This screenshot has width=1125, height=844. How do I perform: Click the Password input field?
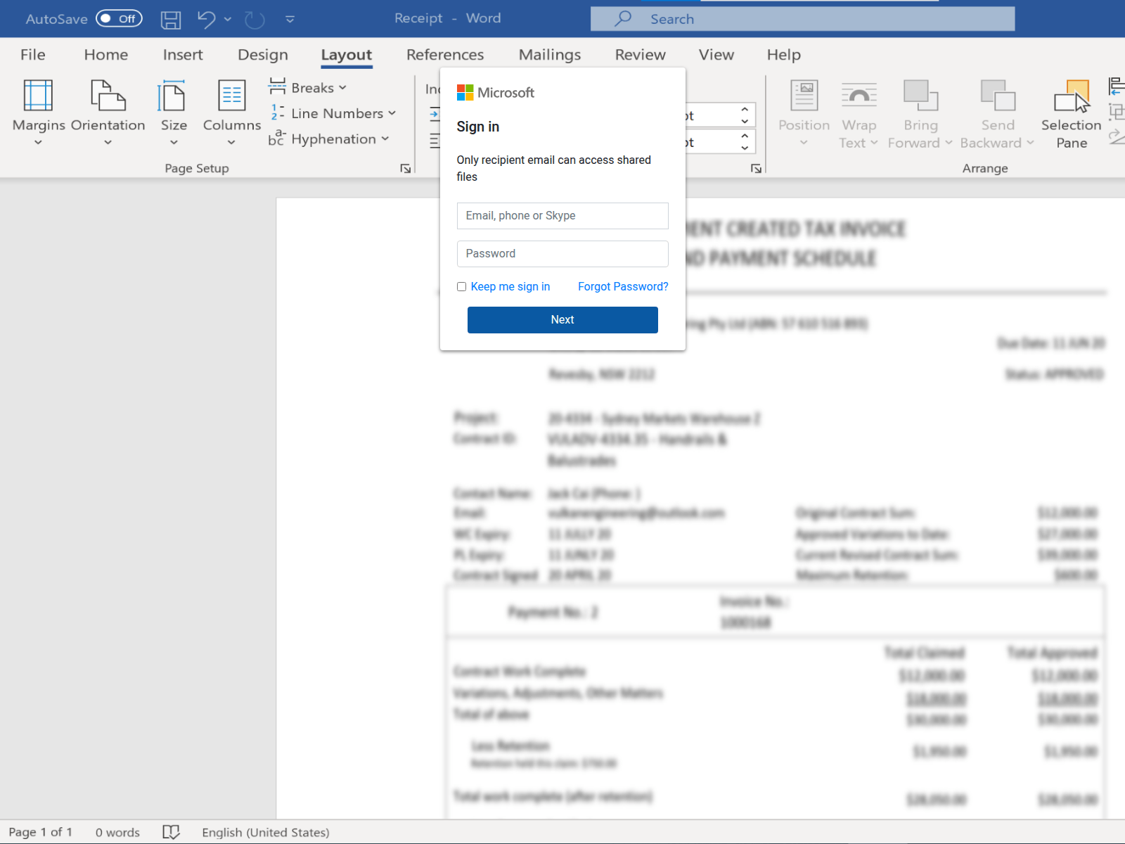tap(562, 254)
